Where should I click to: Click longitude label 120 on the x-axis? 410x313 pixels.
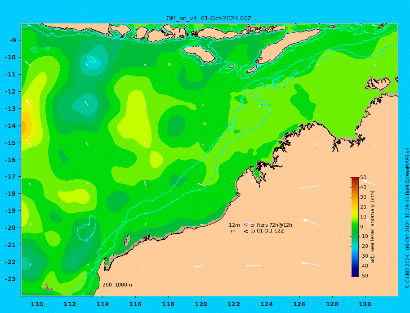(x=201, y=304)
